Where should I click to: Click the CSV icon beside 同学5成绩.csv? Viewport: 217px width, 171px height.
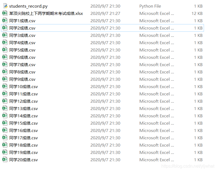pos(5,50)
